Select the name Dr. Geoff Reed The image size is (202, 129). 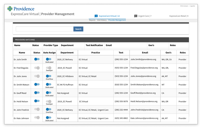pos(20,93)
